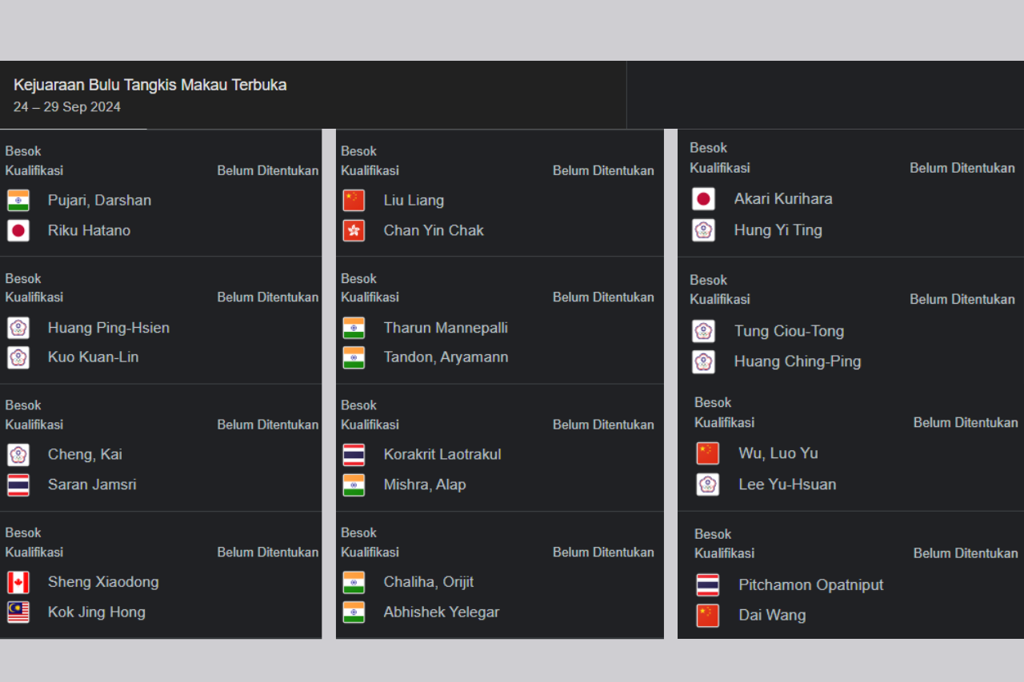Viewport: 1024px width, 682px height.
Task: Click the Thailand flag beside Korakrit Laotrakul
Action: 354,454
